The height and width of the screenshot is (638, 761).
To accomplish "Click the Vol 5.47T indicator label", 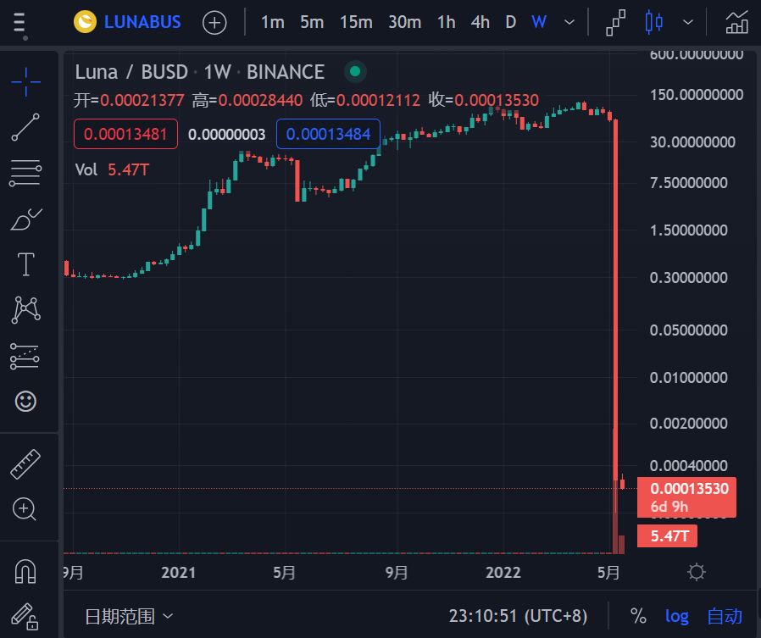I will click(112, 169).
